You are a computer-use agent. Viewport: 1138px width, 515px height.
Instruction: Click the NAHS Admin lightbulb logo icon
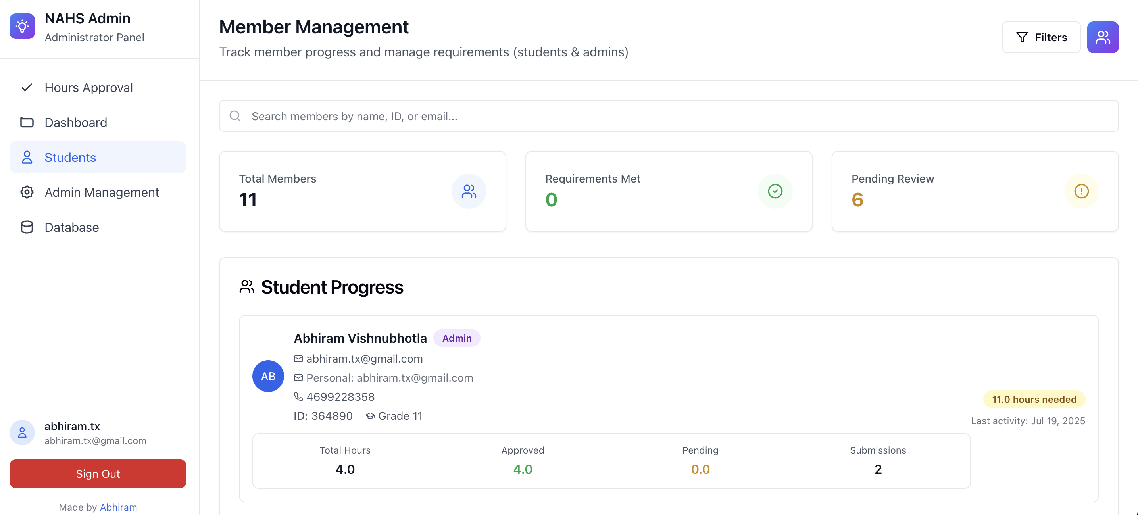[22, 27]
